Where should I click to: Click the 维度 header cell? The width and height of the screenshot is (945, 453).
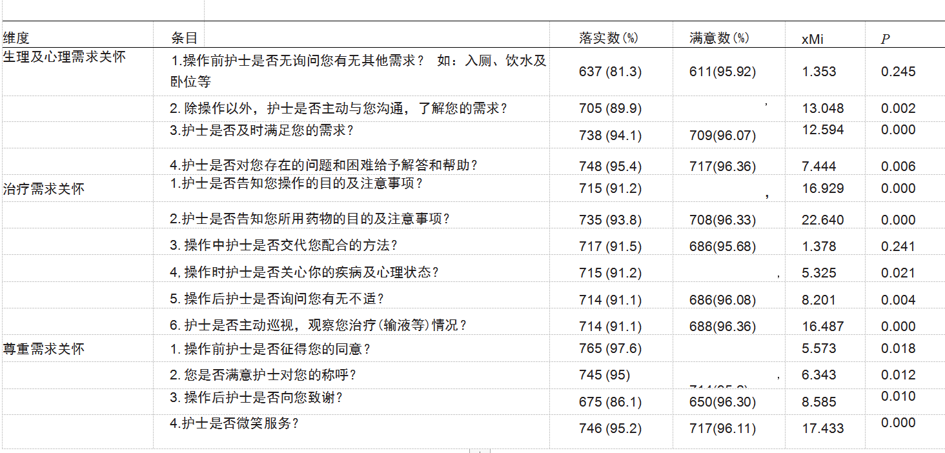[x=17, y=38]
